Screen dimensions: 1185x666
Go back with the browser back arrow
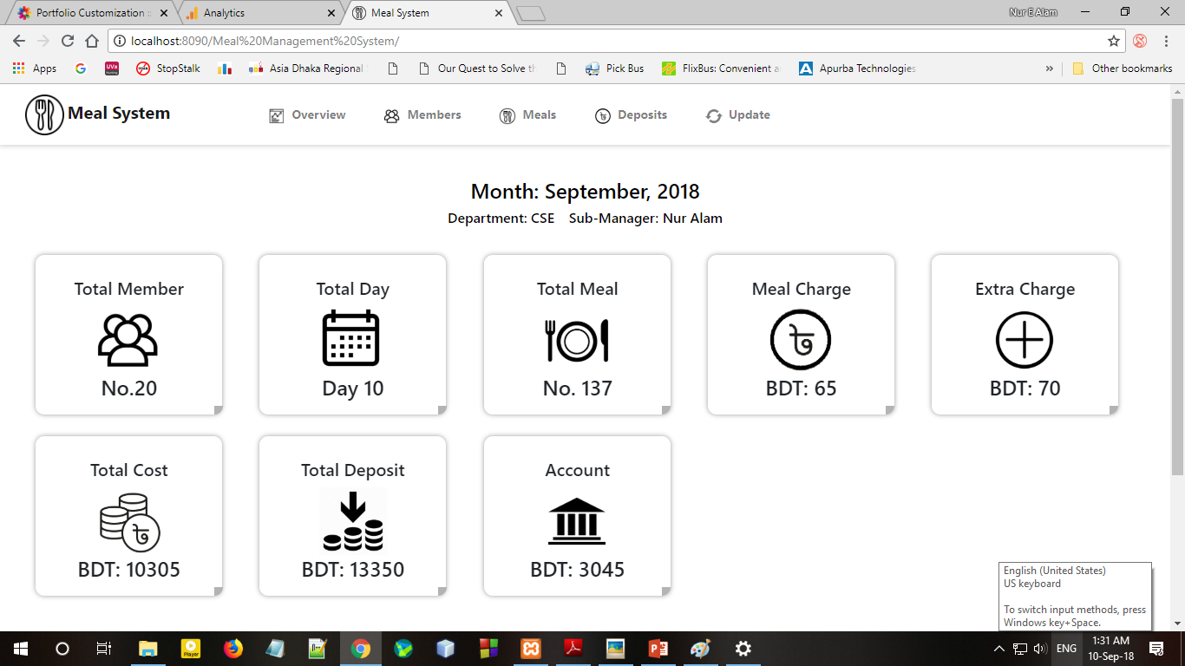coord(19,41)
